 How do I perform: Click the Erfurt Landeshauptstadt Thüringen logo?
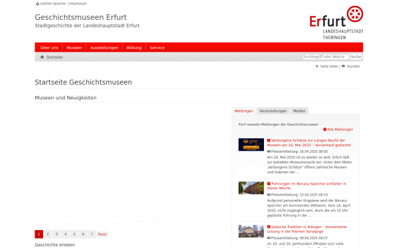336,22
